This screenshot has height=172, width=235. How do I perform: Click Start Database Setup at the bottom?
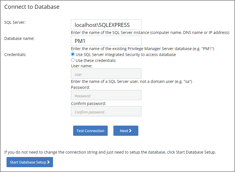click(x=29, y=162)
